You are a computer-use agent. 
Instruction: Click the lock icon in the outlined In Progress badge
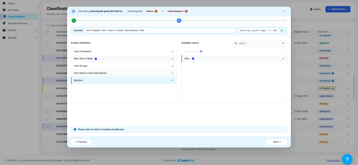pyautogui.click(x=333, y=88)
